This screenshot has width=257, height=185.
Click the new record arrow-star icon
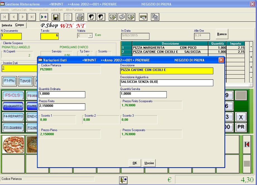44,17
